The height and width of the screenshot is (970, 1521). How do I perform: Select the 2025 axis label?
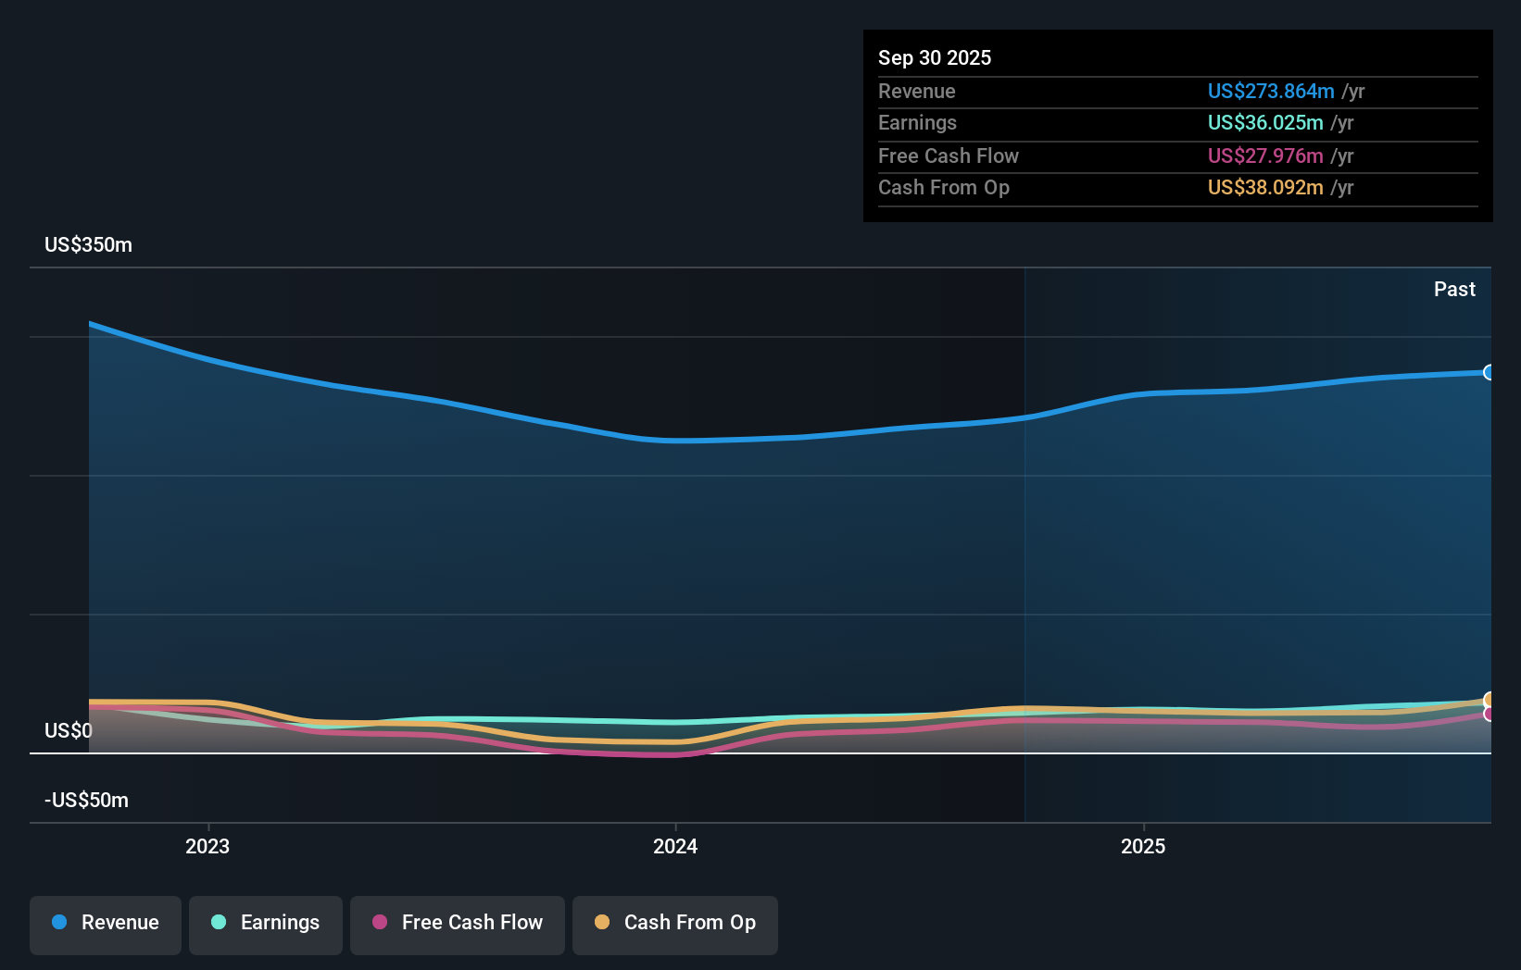1143,845
